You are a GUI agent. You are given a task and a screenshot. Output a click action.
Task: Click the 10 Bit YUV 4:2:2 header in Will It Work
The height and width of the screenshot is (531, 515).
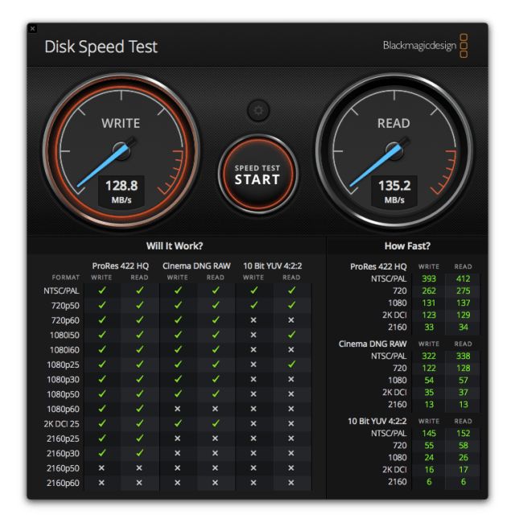[x=272, y=265]
